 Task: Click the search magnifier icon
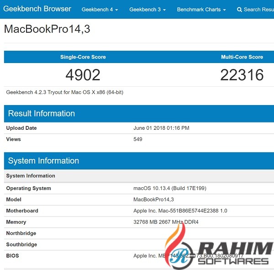tap(239, 10)
